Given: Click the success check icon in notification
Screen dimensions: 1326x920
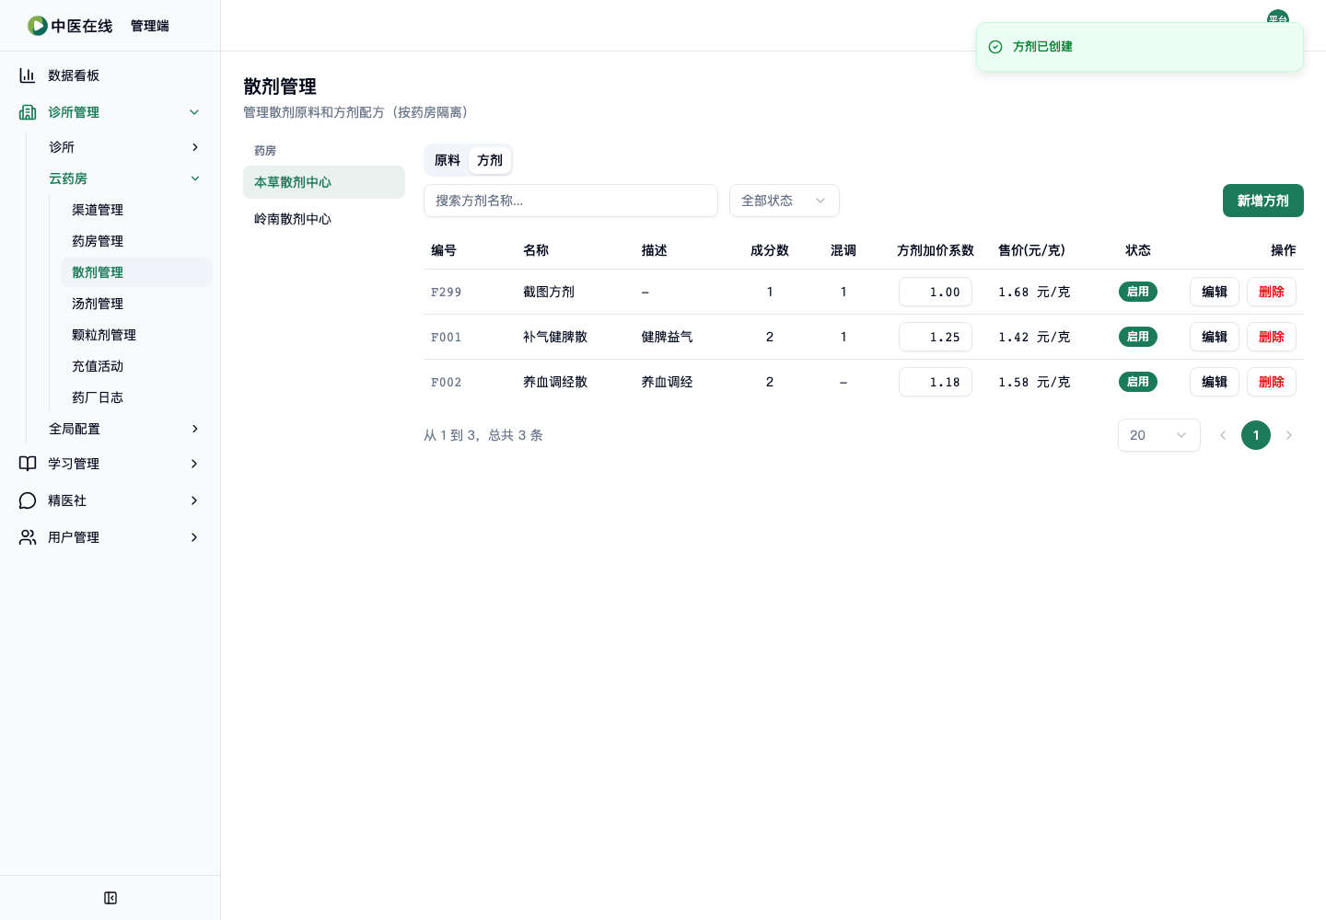Looking at the screenshot, I should coord(995,47).
